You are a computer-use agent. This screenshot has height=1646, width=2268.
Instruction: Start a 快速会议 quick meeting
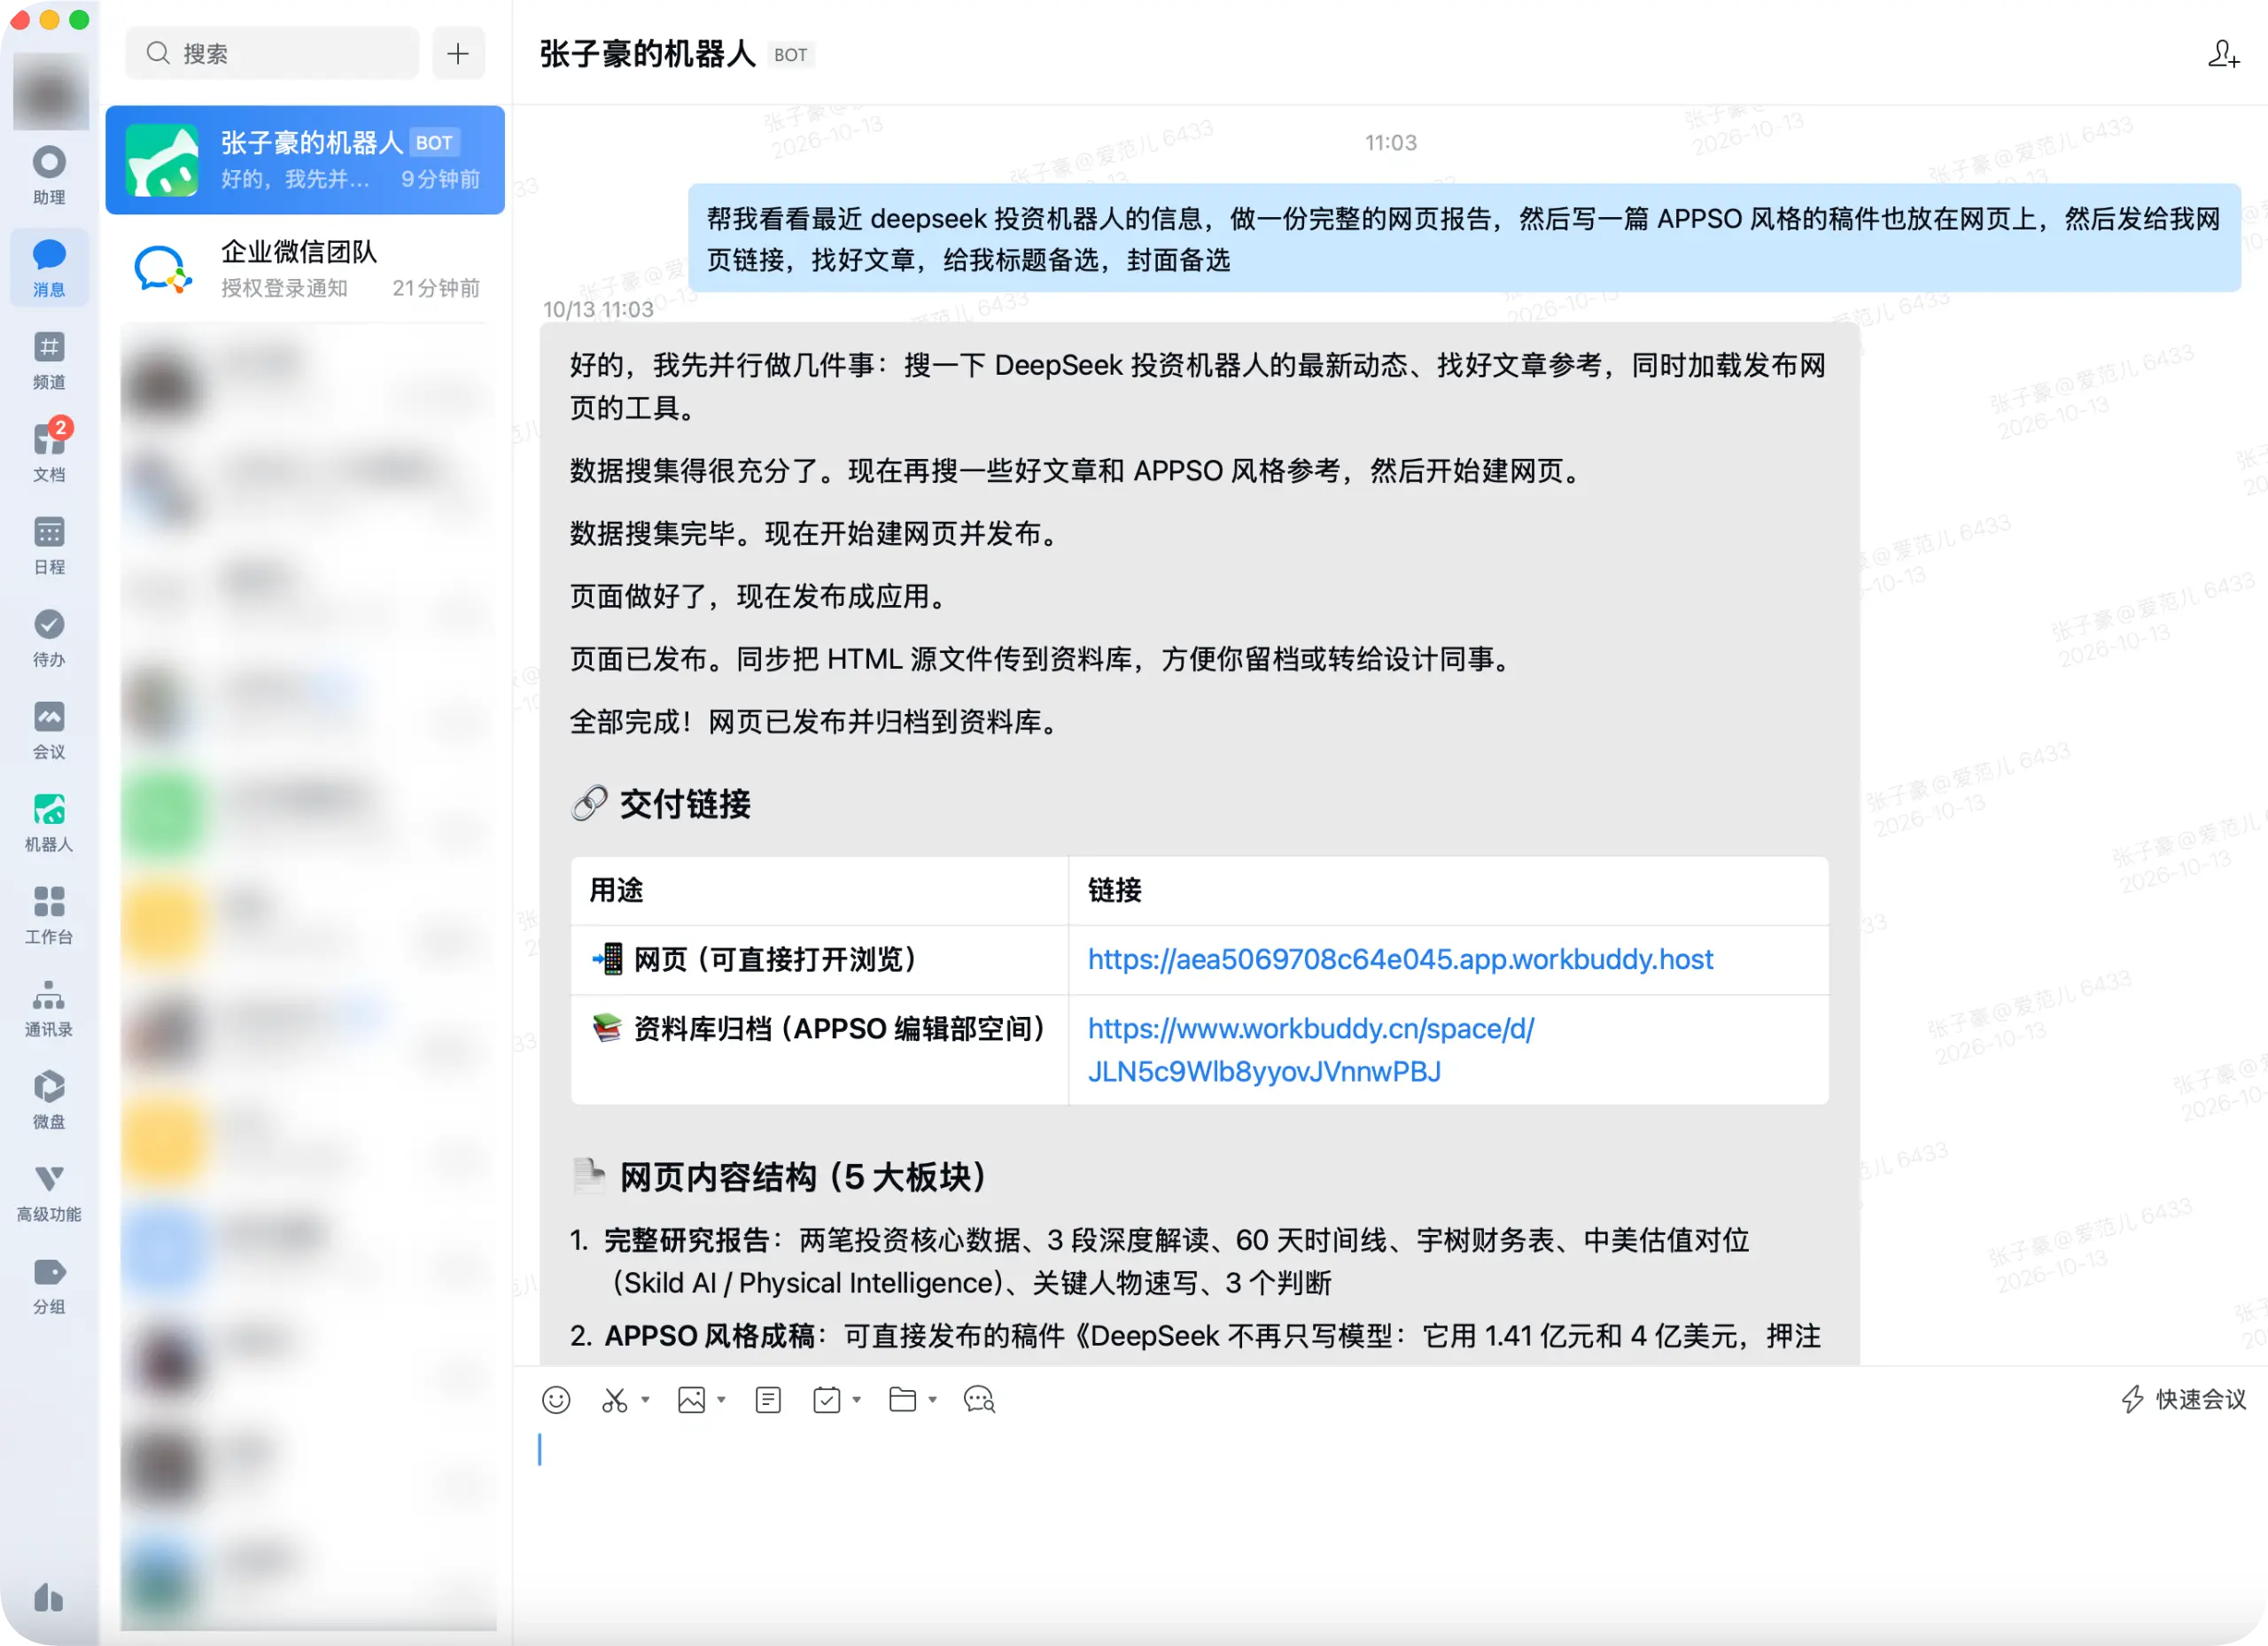click(x=2183, y=1399)
